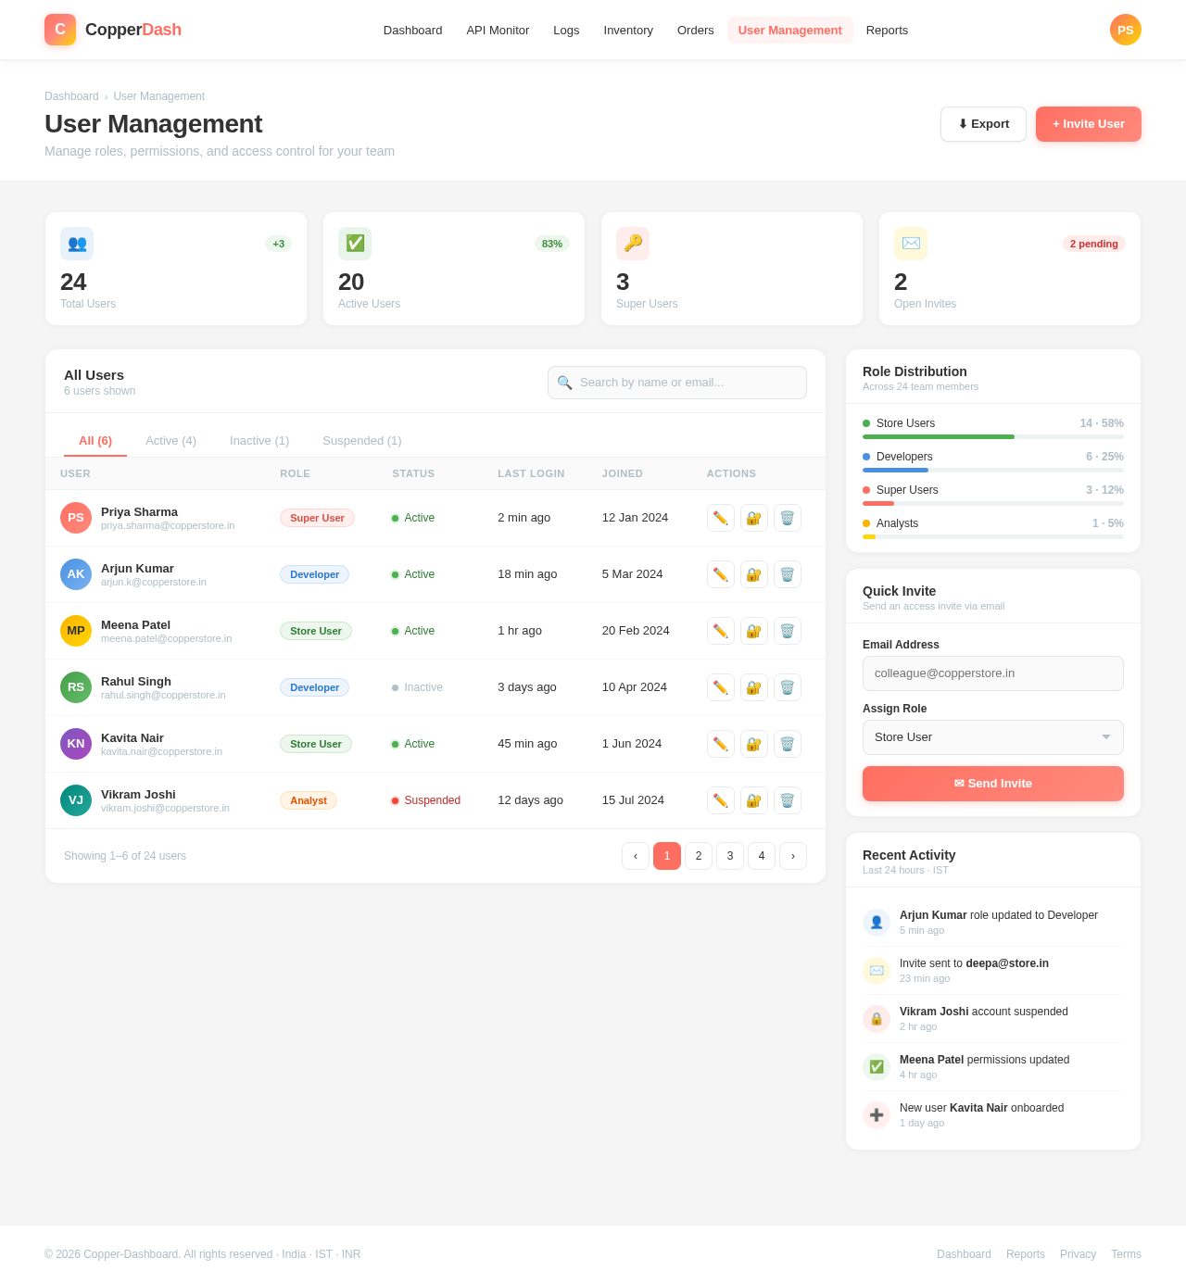Delete Vikram Joshi via trash icon

(x=787, y=800)
